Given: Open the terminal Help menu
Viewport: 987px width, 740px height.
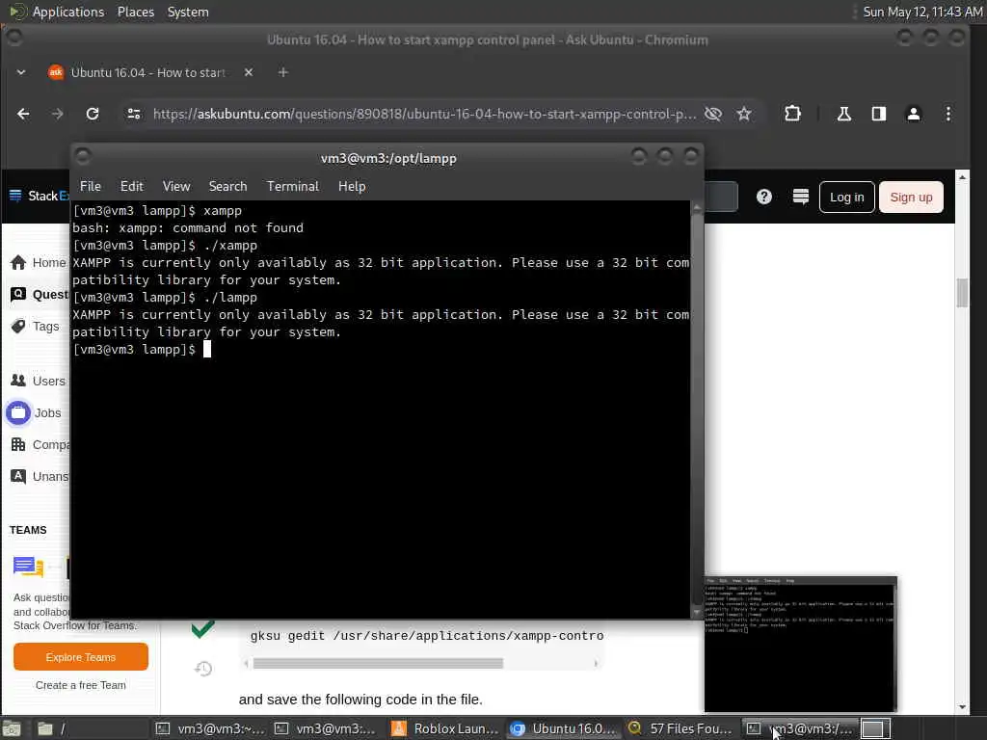Looking at the screenshot, I should pos(352,186).
